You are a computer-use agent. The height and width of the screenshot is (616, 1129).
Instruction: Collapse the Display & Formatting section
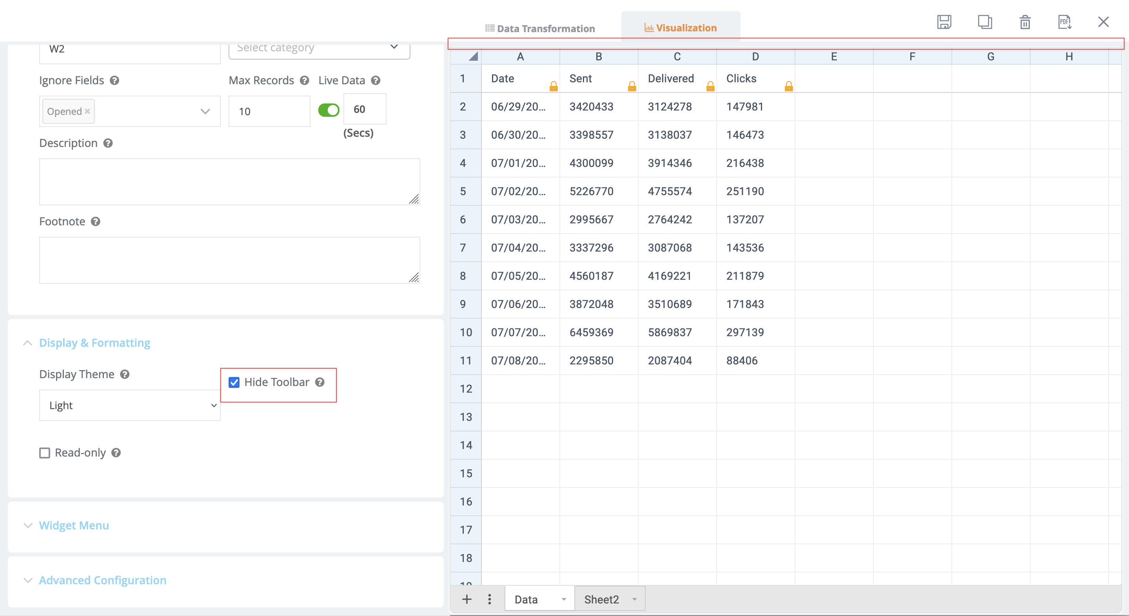(94, 342)
